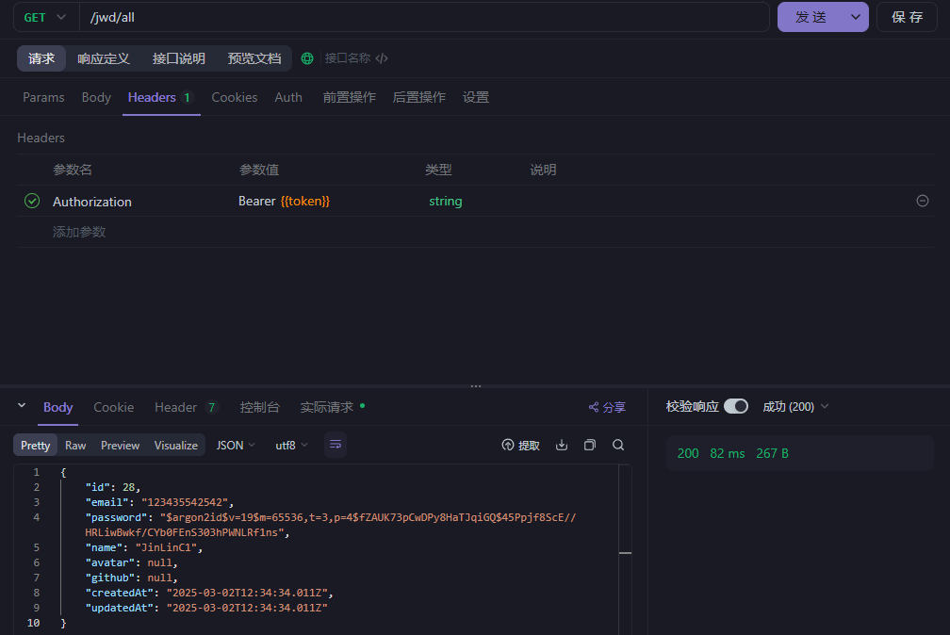Click the "email" JSON line
950x635 pixels.
click(x=159, y=502)
